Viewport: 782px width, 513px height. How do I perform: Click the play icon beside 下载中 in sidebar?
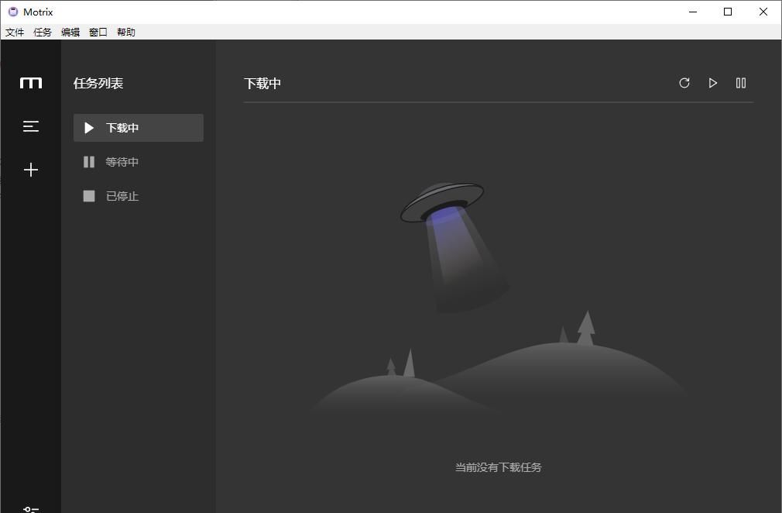88,127
